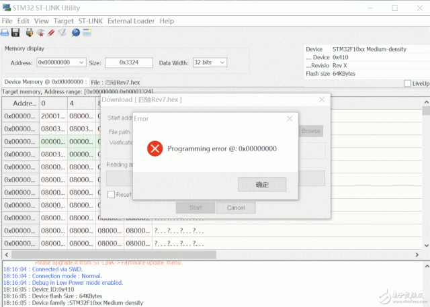Click the memory grid scroll-left arrow
The width and height of the screenshot is (430, 307).
tap(7, 255)
